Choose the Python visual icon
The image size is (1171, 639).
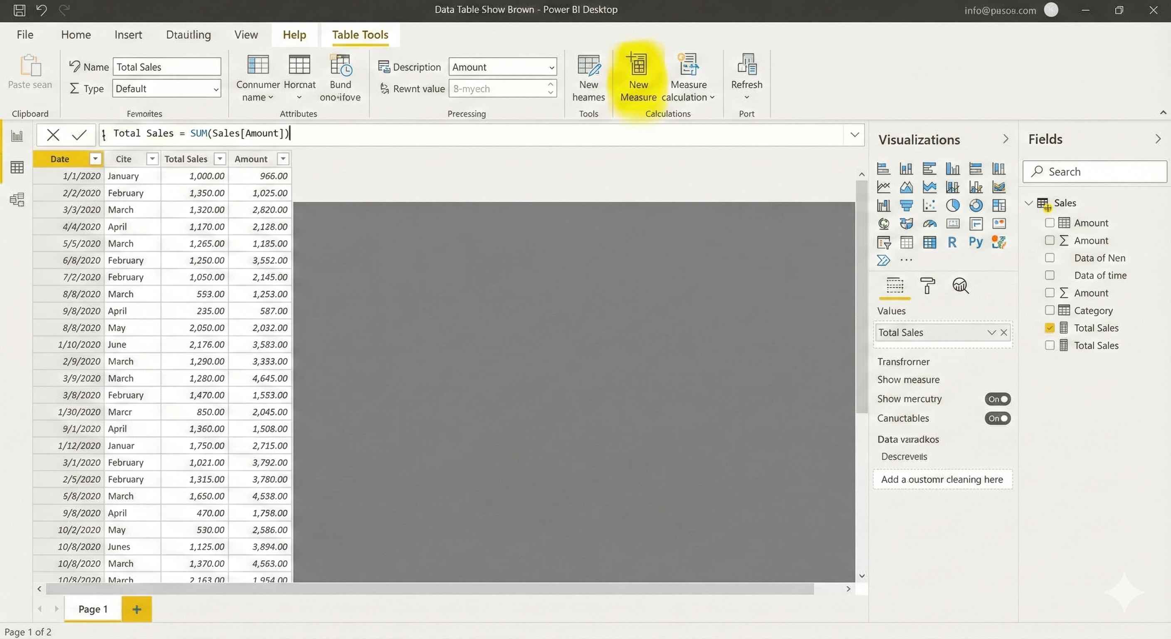click(x=976, y=242)
